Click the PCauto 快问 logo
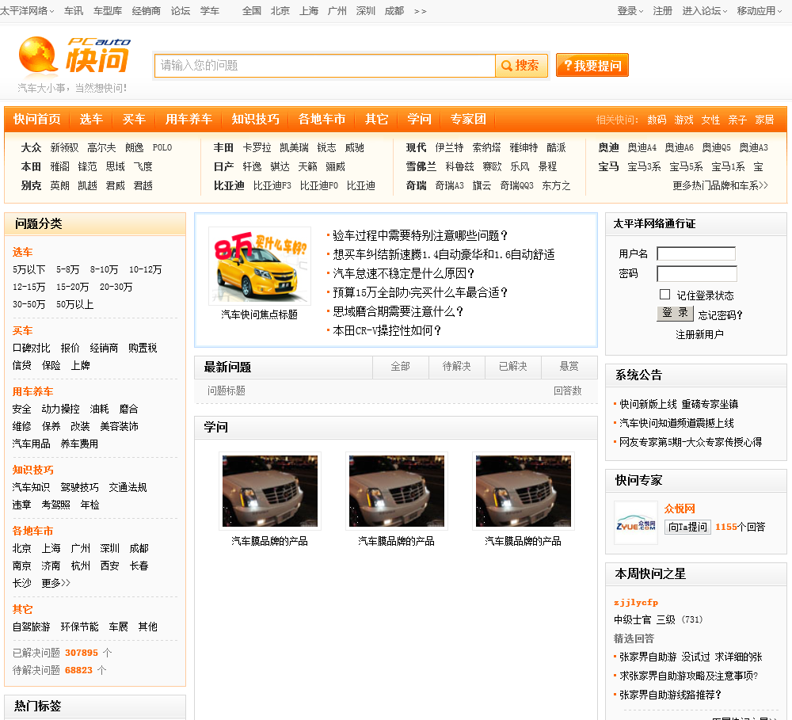 [74, 55]
